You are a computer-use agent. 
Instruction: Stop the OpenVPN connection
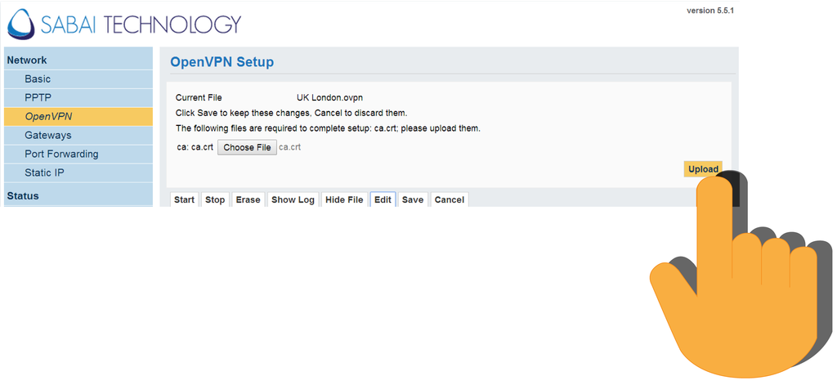(215, 199)
